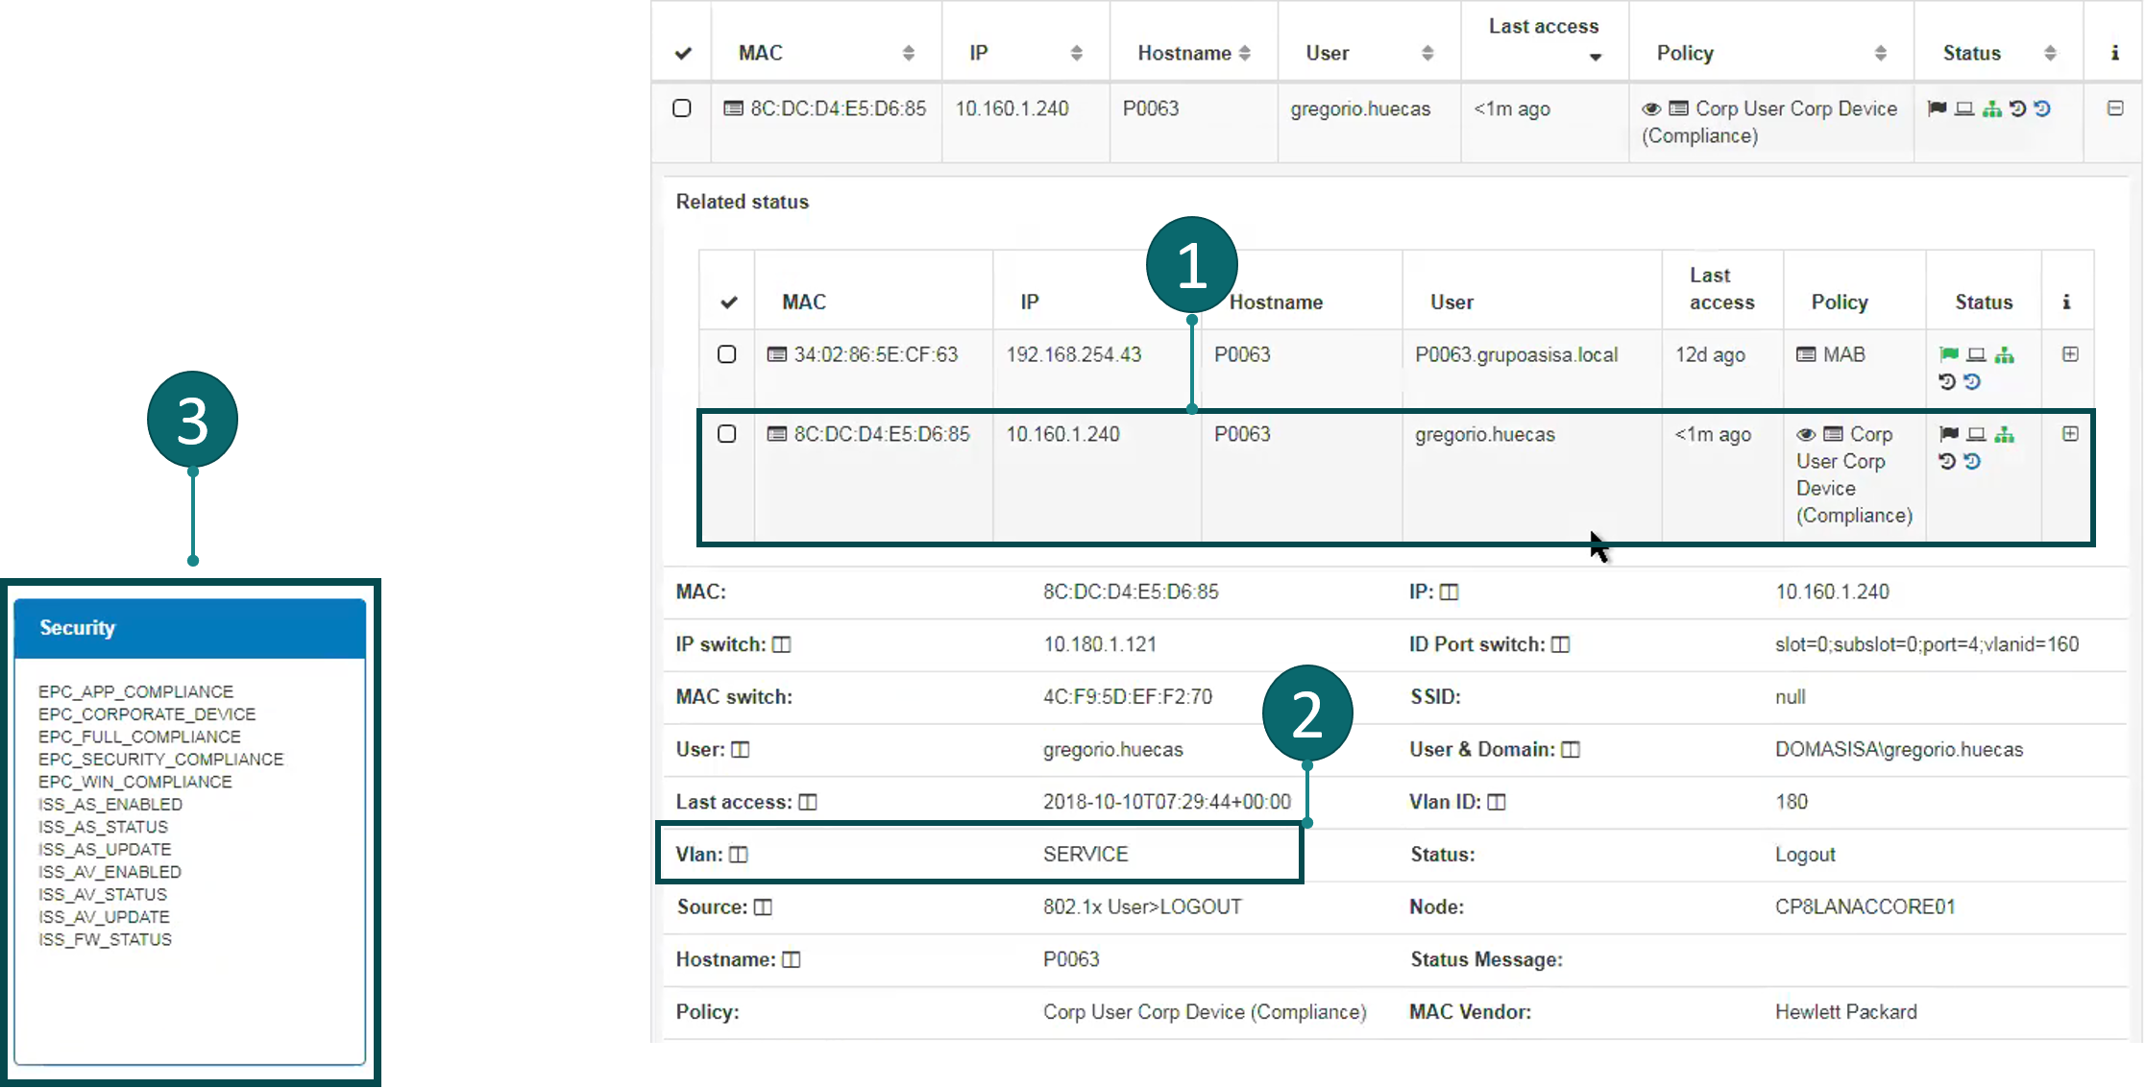The height and width of the screenshot is (1088, 2146).
Task: Click the info icon in the related status header
Action: click(x=2066, y=302)
